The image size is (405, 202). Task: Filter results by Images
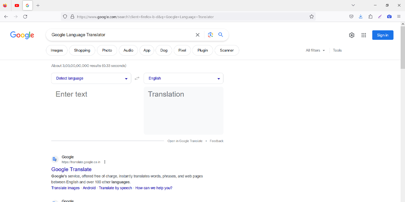click(57, 50)
